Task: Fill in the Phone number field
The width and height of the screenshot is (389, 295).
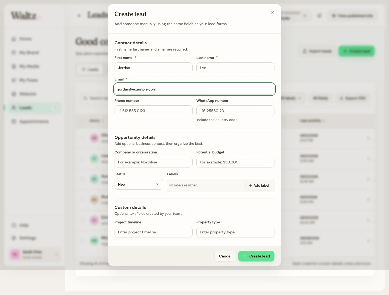Action: click(153, 111)
